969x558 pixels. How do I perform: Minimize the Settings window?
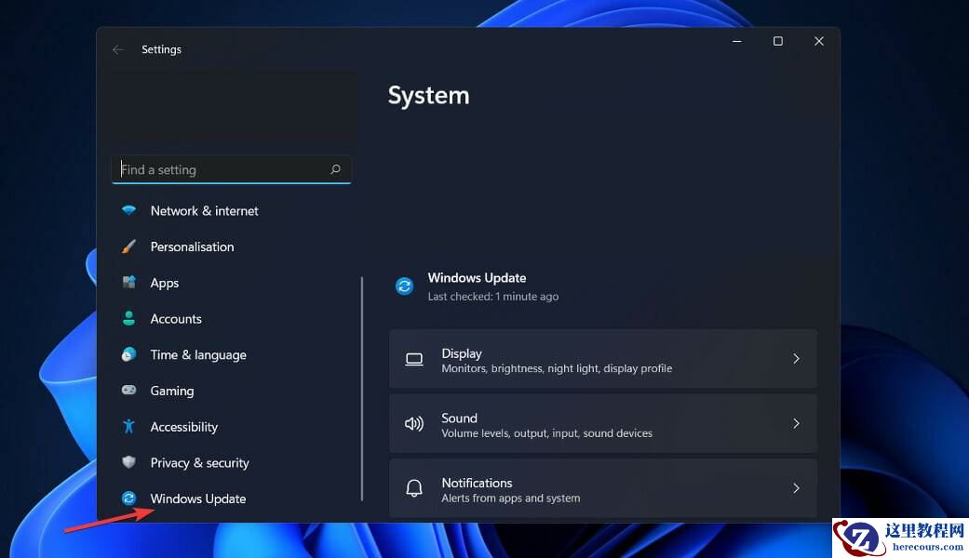point(736,41)
